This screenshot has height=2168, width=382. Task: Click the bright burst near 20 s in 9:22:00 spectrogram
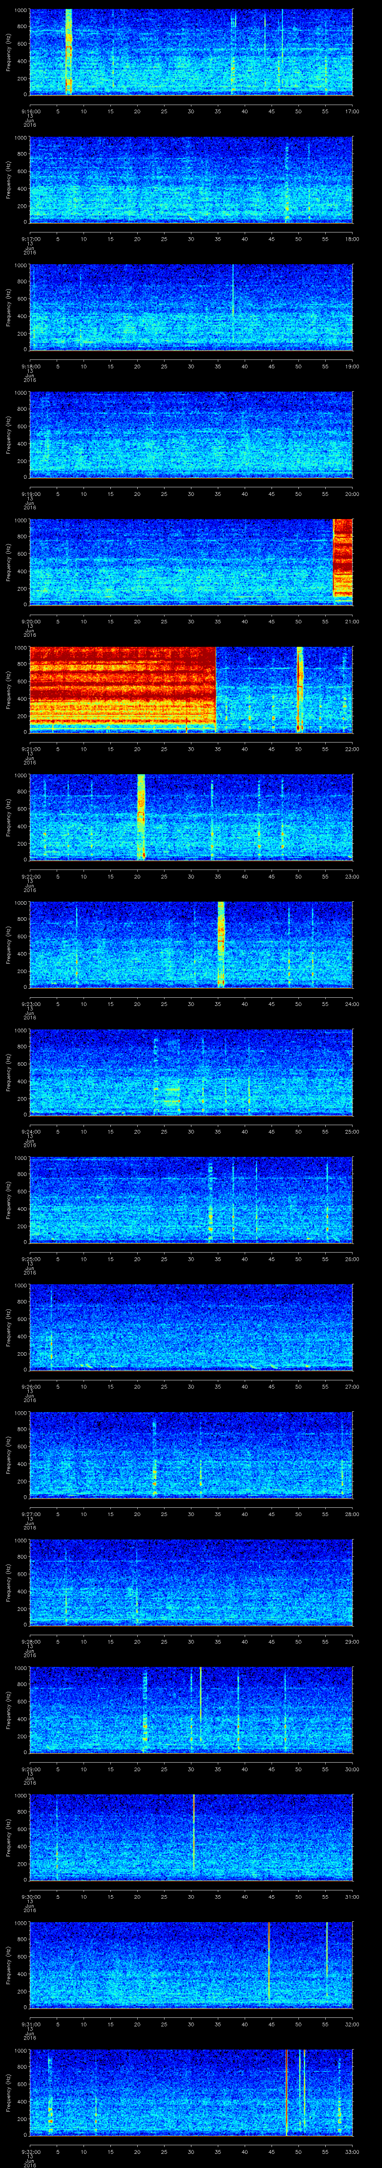pyautogui.click(x=141, y=816)
